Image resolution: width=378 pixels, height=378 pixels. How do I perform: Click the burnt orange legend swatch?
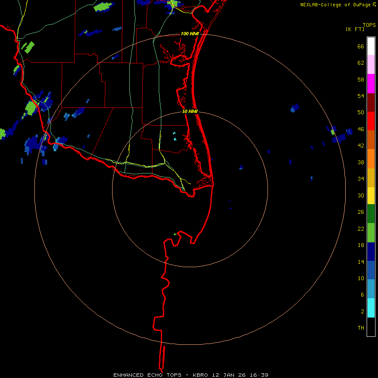pos(371,139)
